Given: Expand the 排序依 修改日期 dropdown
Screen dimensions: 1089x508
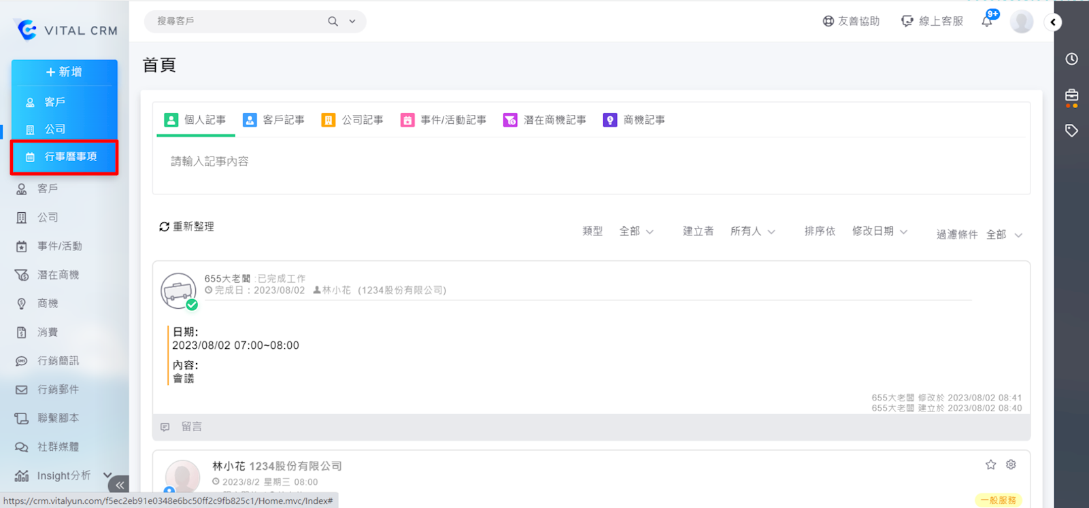Looking at the screenshot, I should click(x=879, y=232).
